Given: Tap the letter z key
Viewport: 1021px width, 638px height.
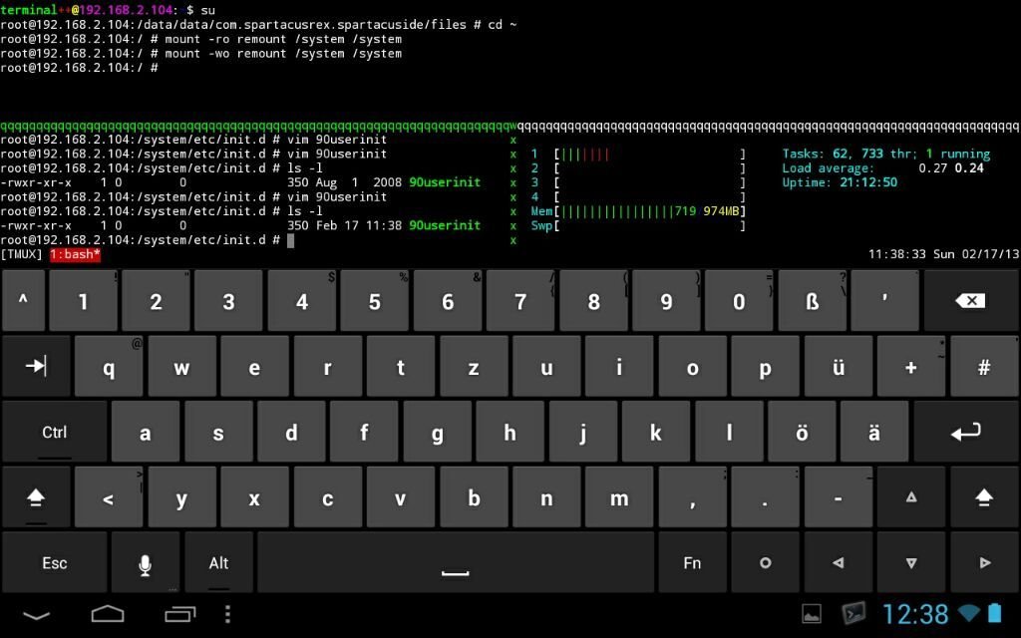Looking at the screenshot, I should tap(474, 366).
